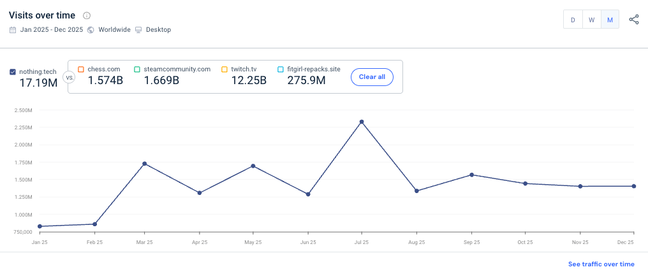Select the Jun 25 data point

point(308,194)
